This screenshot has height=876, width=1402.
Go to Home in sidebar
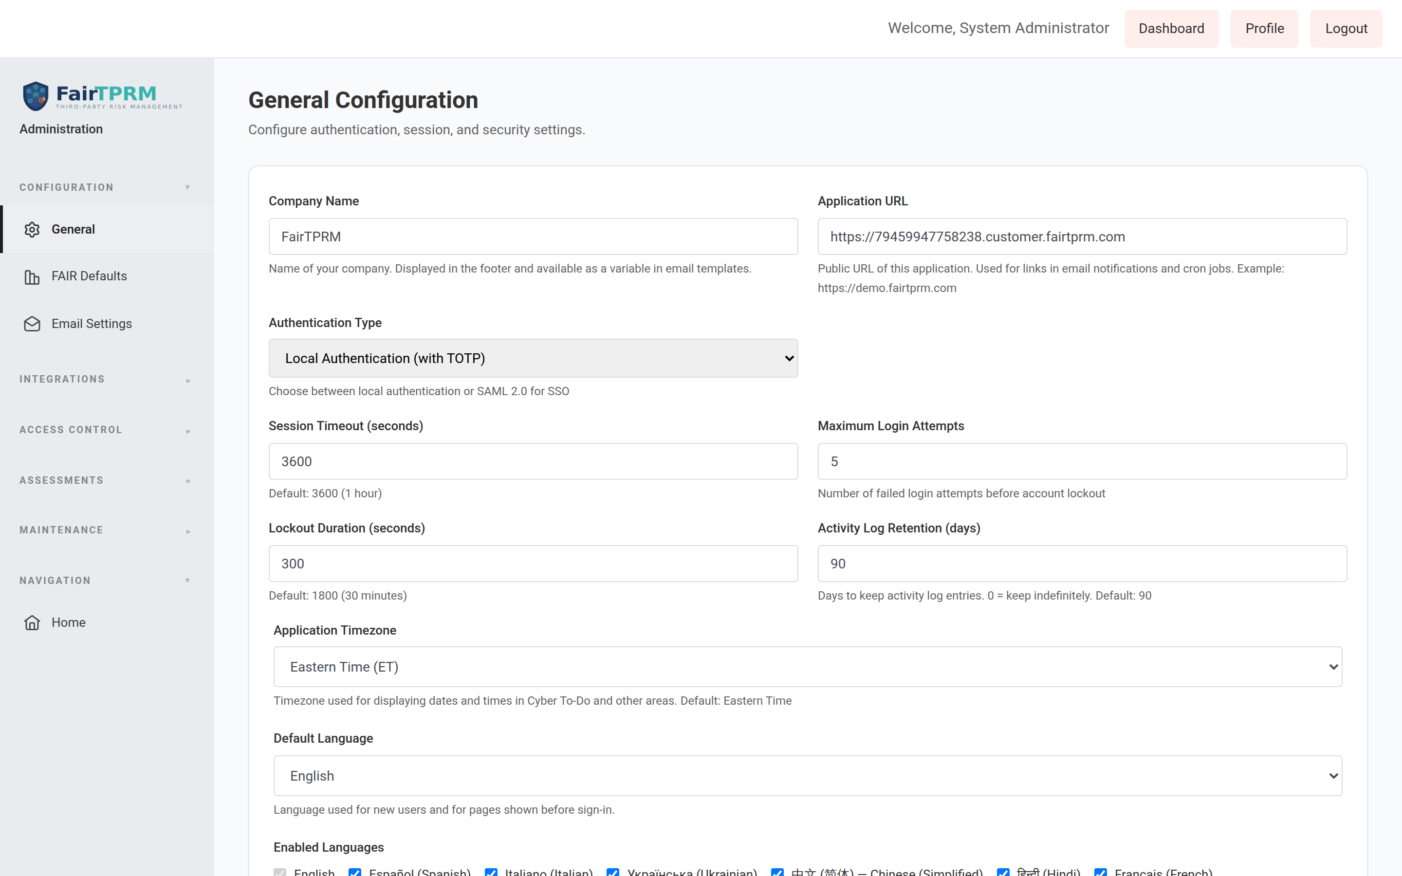[107, 622]
